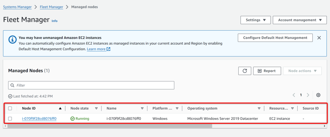The image size is (330, 137).
Task: Click the Managed nodes breadcrumb text
Action: coord(84,7)
